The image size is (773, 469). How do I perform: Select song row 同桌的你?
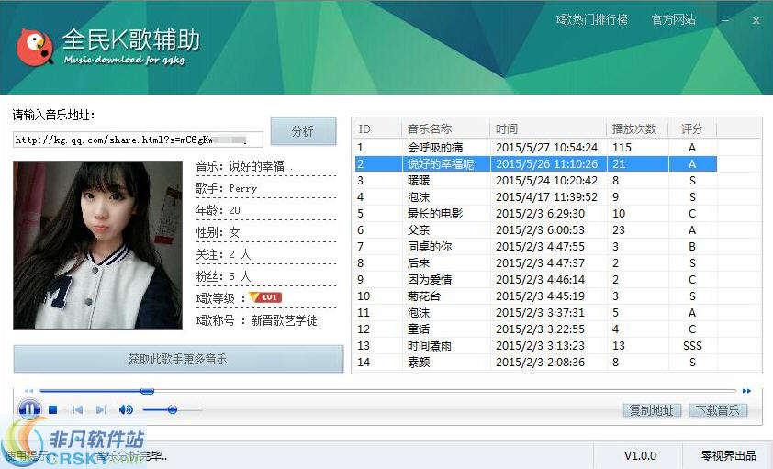[536, 246]
